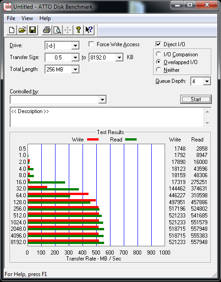Start the disk benchmark
Screen dimensions: 221x282
coord(196,99)
